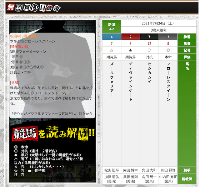Viewport: 200px width, 187px height.
Task: Click trainer 角田 晃一 (栗東)
Action: pos(149,179)
